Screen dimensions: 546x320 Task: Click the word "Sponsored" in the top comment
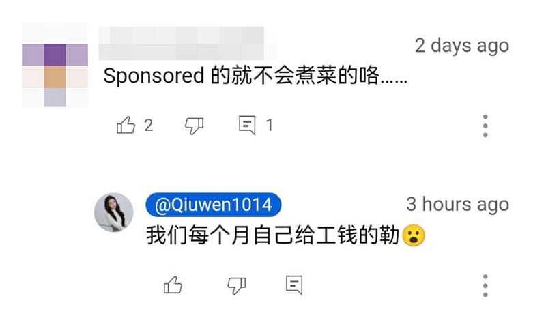[x=154, y=76]
